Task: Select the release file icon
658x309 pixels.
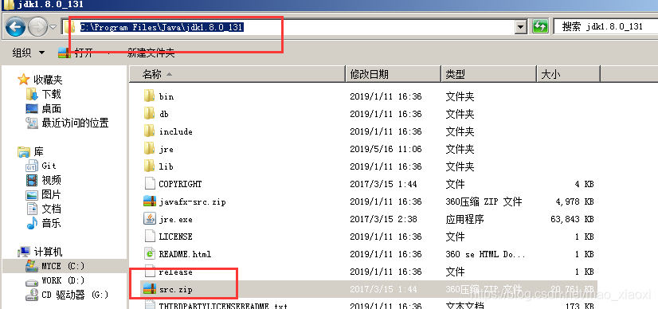Action: (150, 272)
